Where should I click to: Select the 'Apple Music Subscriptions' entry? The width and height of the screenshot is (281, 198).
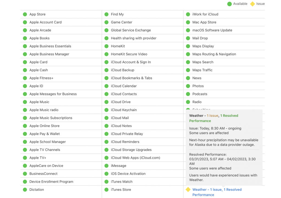(51, 118)
